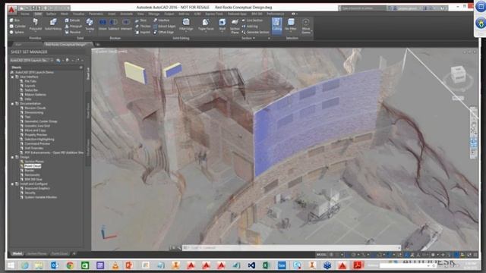Viewport: 486px width, 273px height.
Task: Open Visual Studio from the taskbar
Action: [x=251, y=265]
